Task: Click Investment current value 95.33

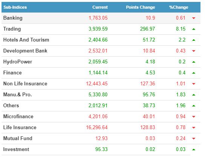Action: pyautogui.click(x=101, y=150)
